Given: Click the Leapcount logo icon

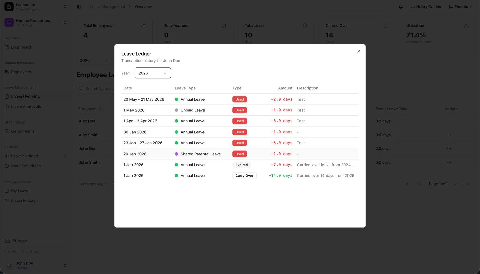Looking at the screenshot, I should coord(9,7).
